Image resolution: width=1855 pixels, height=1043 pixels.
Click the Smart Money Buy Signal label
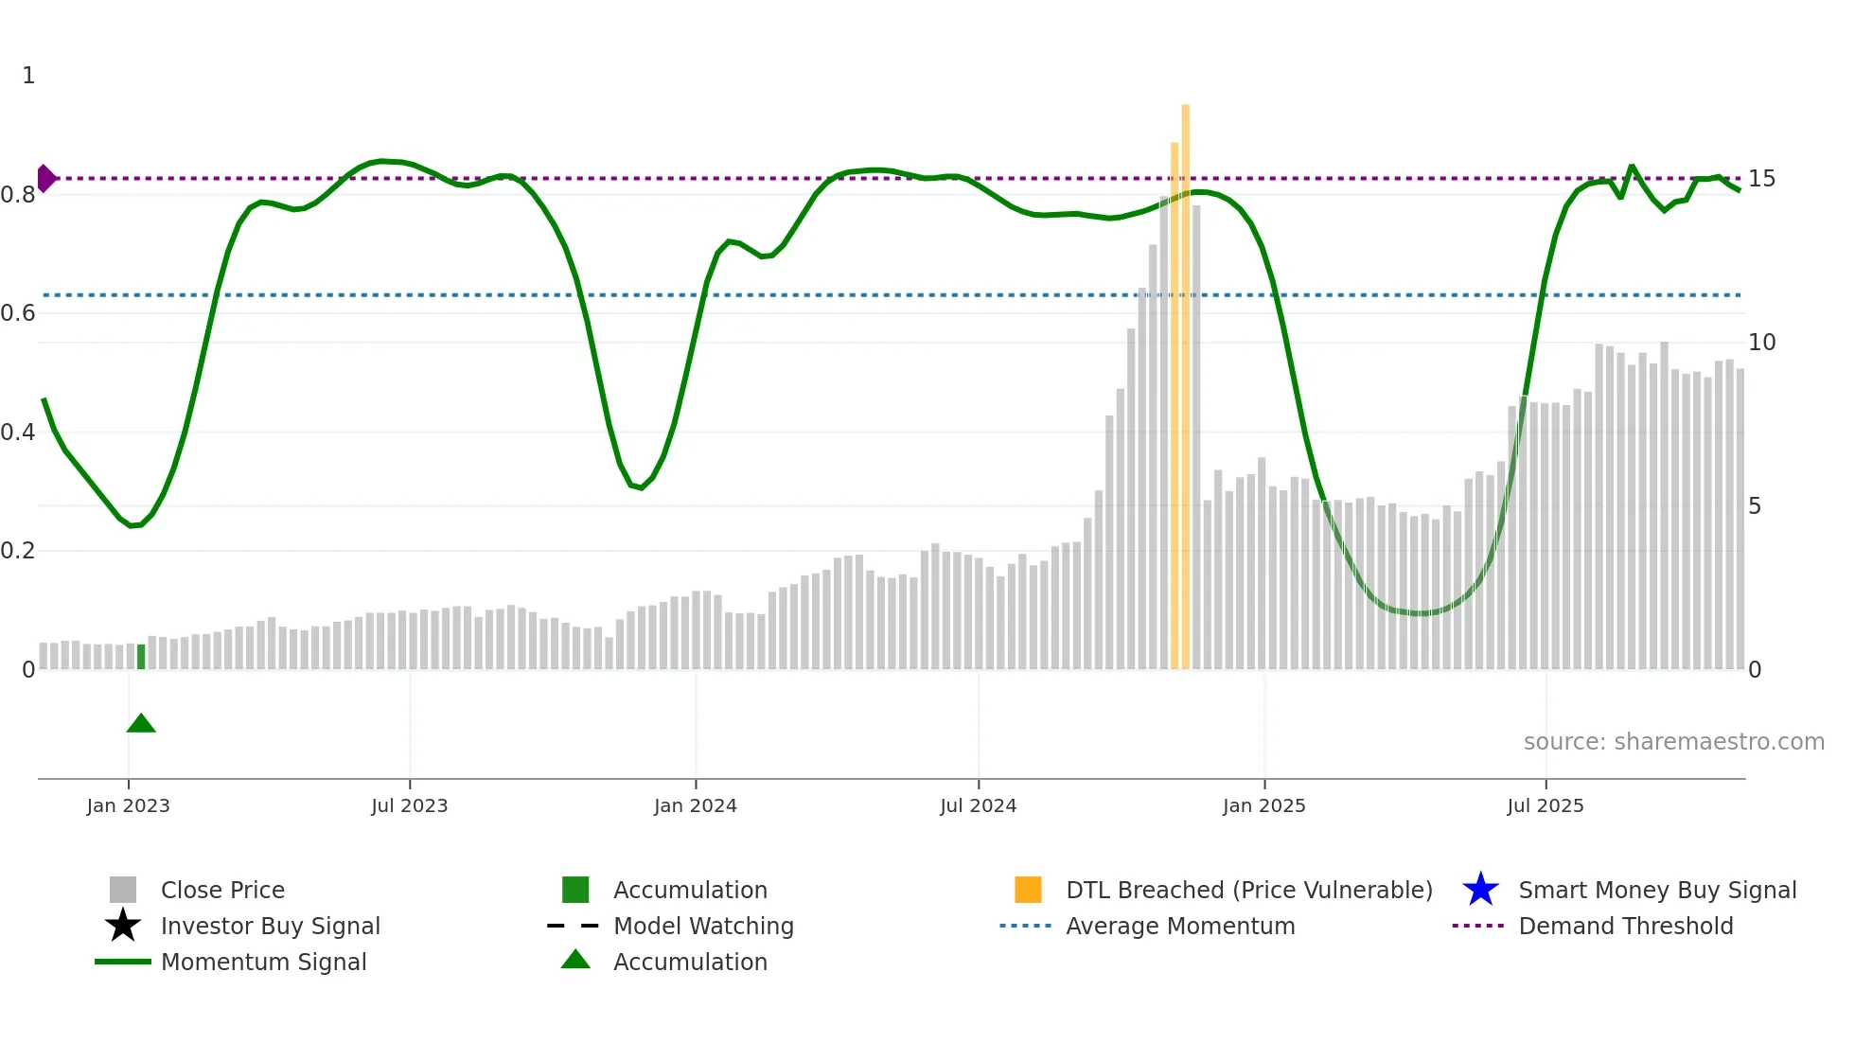click(x=1656, y=890)
